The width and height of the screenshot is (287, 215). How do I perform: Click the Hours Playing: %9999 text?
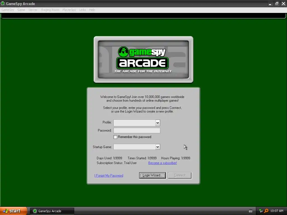pos(175,158)
